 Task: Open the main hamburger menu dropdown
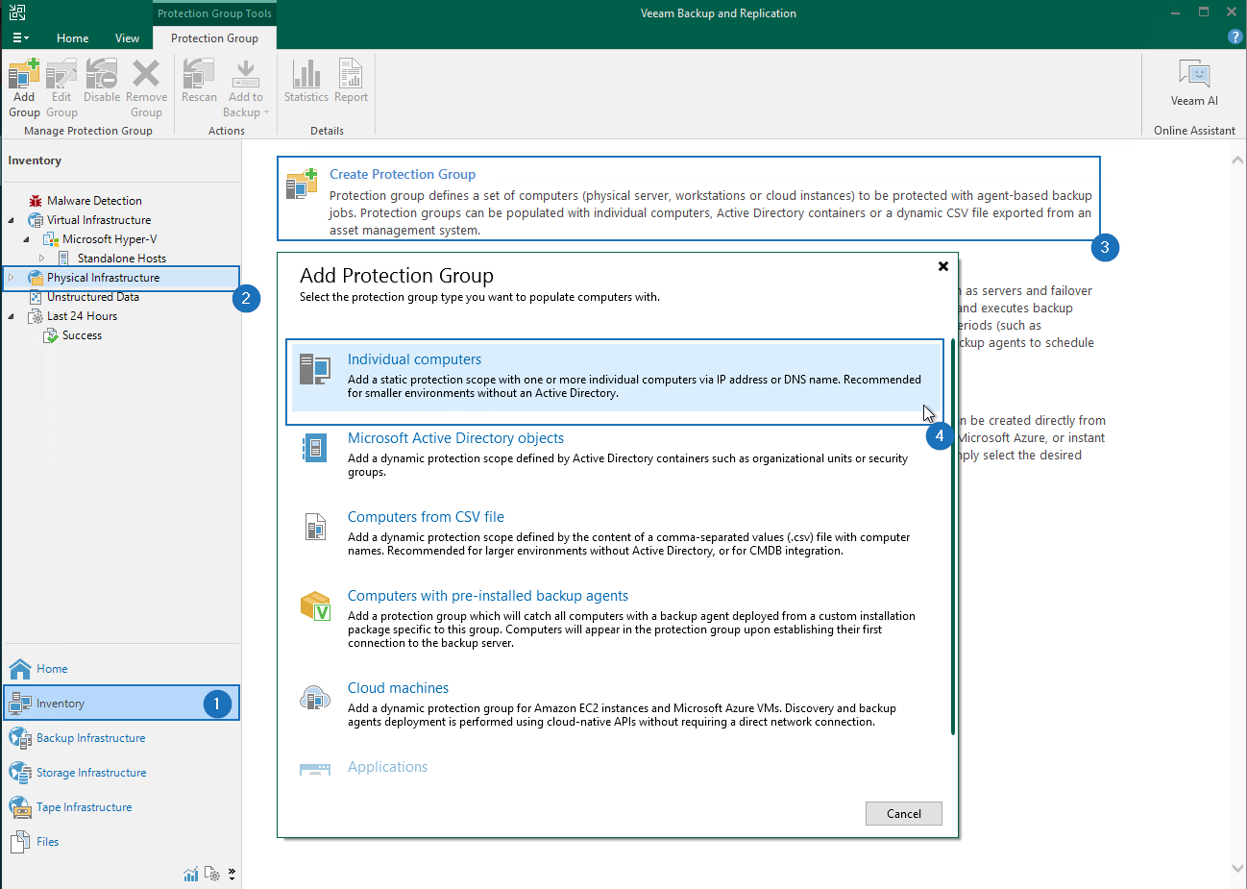point(20,37)
